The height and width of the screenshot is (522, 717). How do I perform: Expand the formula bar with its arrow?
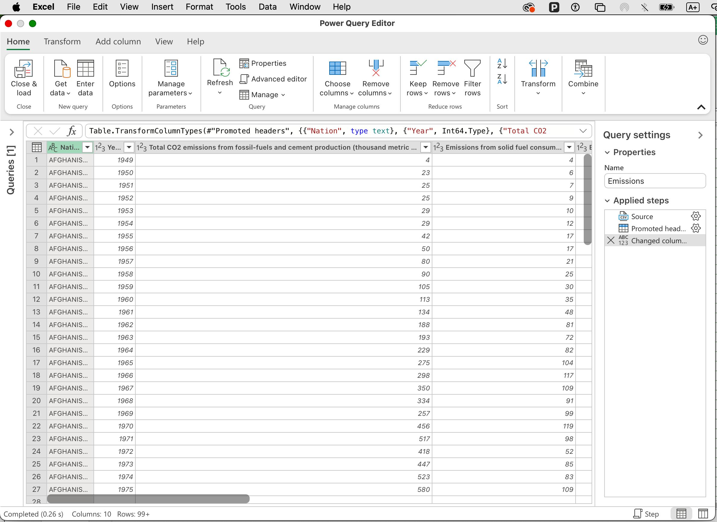[x=583, y=131]
